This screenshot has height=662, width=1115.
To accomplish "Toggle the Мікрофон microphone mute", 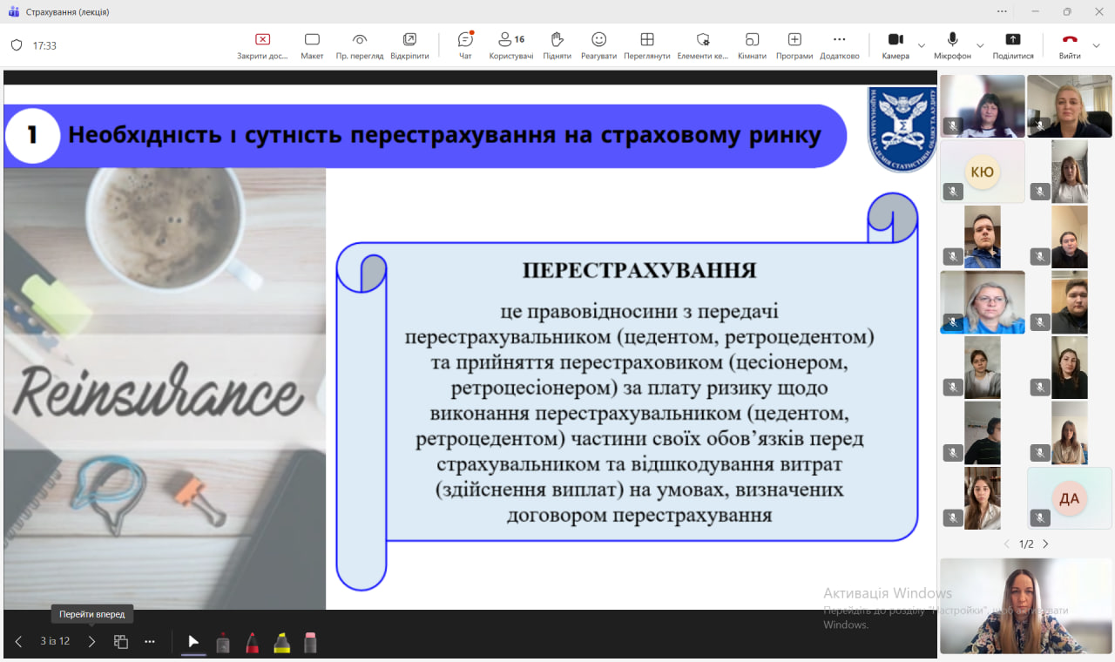I will click(x=952, y=45).
